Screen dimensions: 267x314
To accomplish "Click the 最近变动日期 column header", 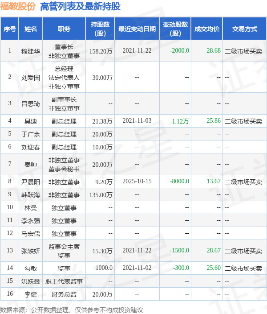I will pos(137,29).
